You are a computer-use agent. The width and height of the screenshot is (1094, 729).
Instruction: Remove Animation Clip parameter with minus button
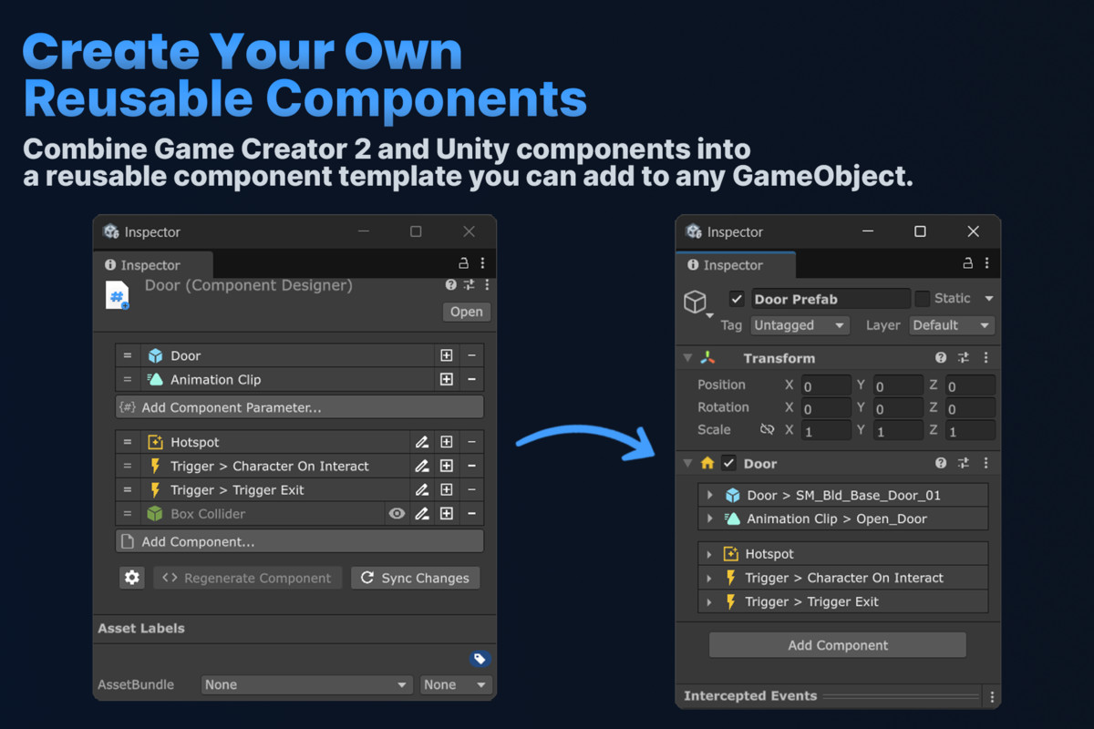[x=471, y=380]
